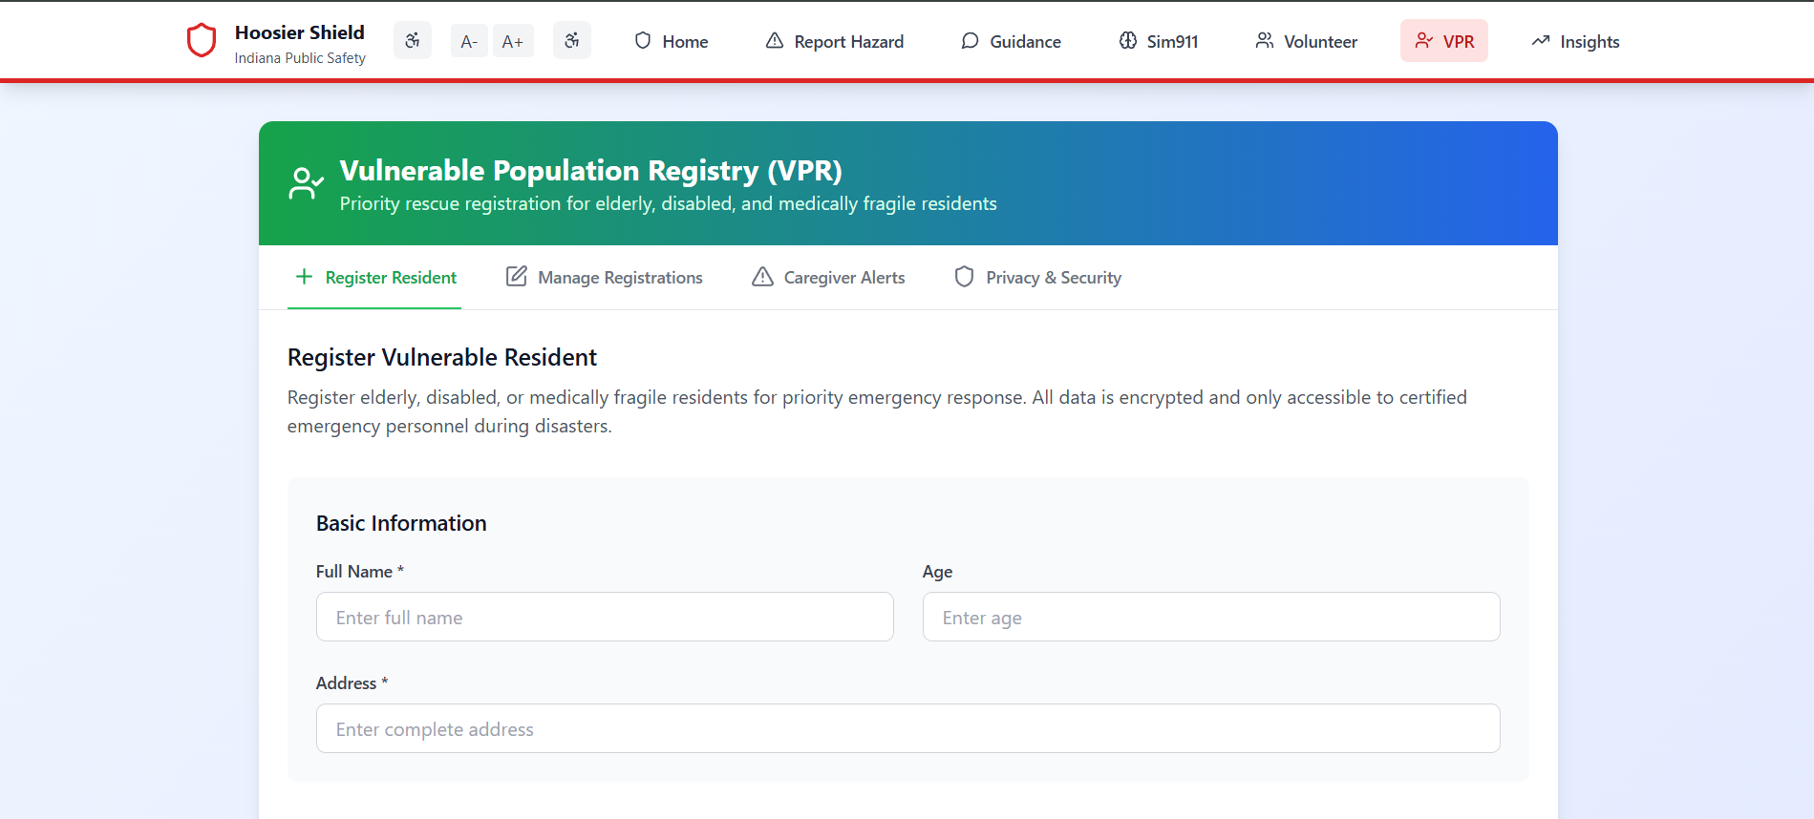This screenshot has height=819, width=1814.
Task: Click the "Full Name *" field label
Action: (360, 572)
